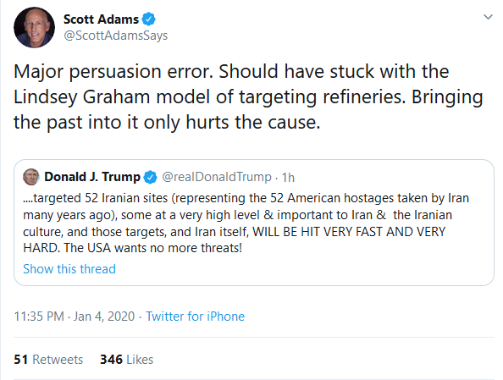
Task: Click the quoted tweet's 1h timestamp
Action: coord(288,178)
